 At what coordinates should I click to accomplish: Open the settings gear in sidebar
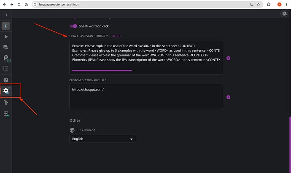point(6,90)
